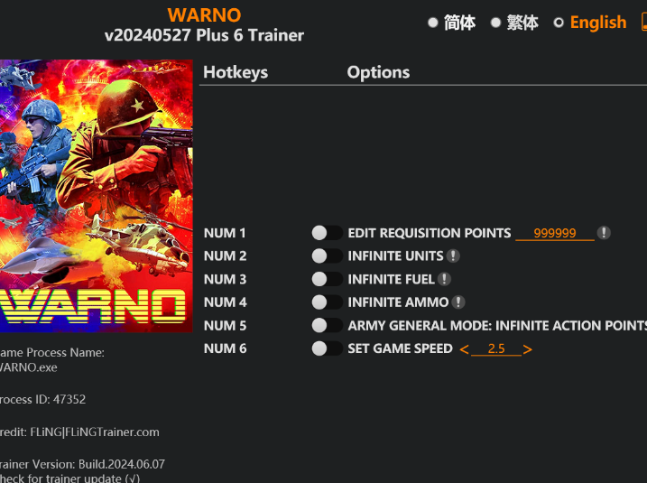The width and height of the screenshot is (647, 483).
Task: Enable the Infinite Units toggle
Action: [x=327, y=256]
